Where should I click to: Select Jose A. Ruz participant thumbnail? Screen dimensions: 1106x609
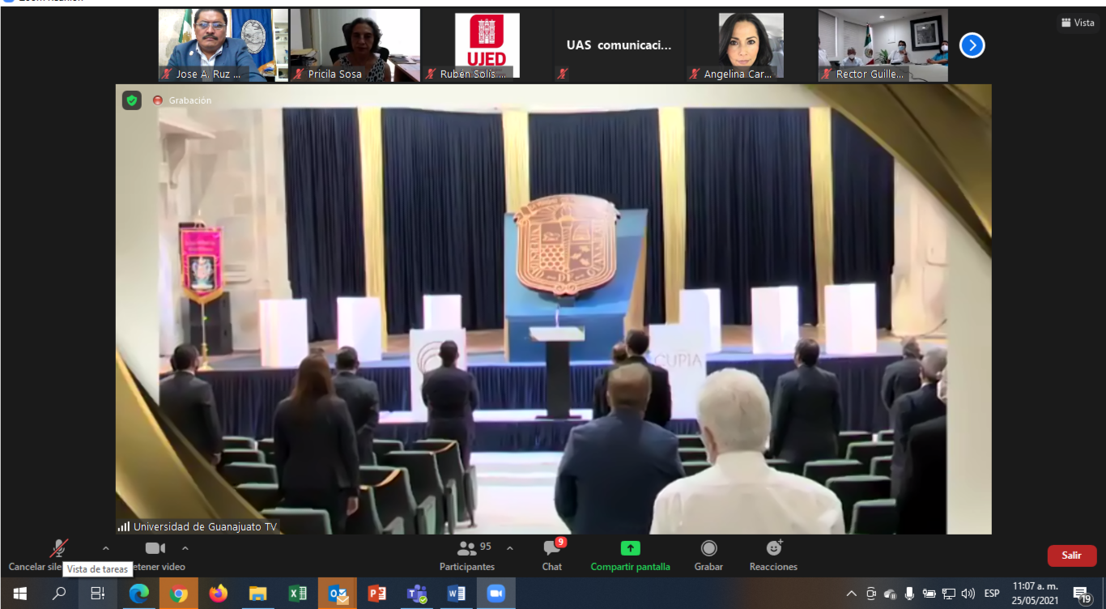coord(223,45)
